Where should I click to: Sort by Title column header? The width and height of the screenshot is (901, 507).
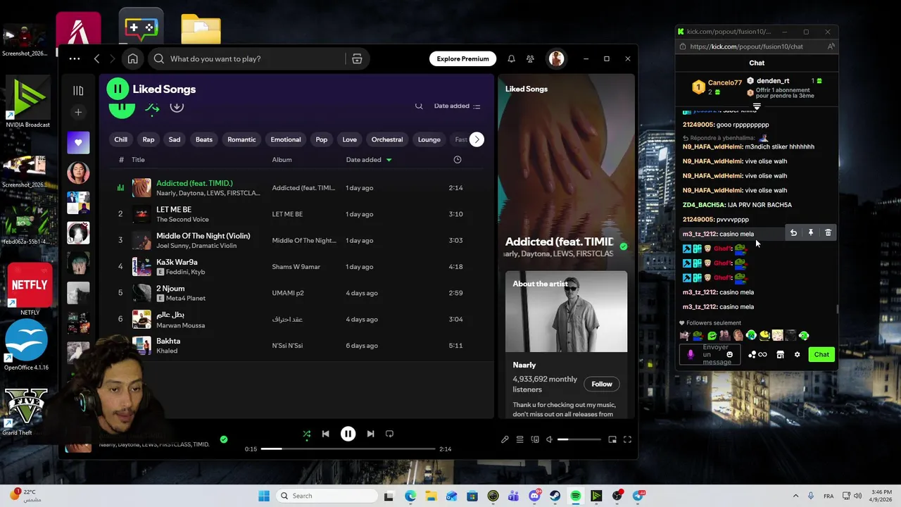point(138,160)
